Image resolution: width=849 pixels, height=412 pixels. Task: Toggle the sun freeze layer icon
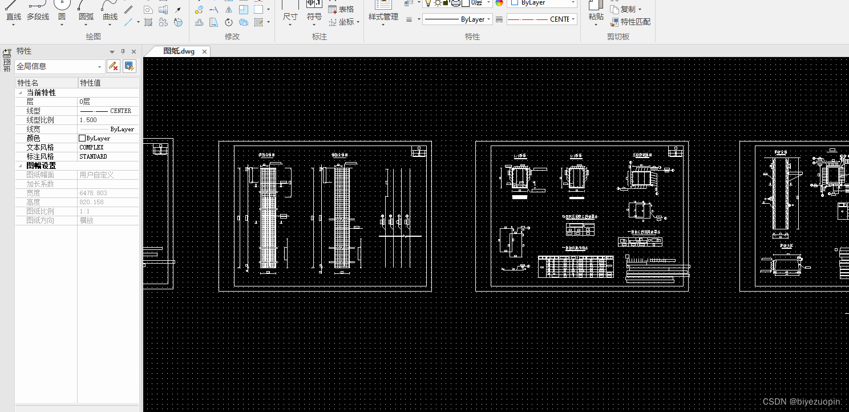(438, 3)
